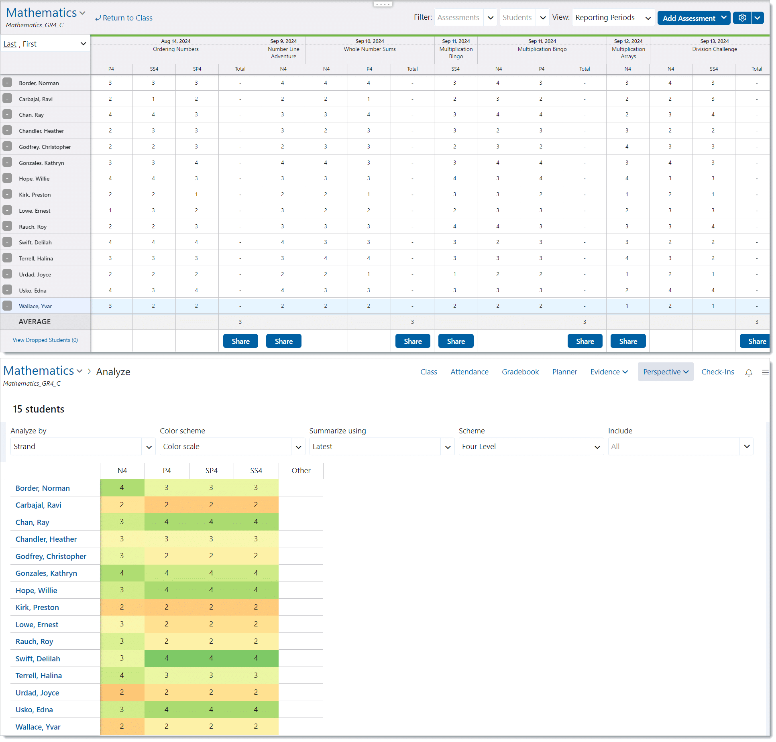
Task: Open Add Assessment dropdown arrow
Action: [x=723, y=18]
